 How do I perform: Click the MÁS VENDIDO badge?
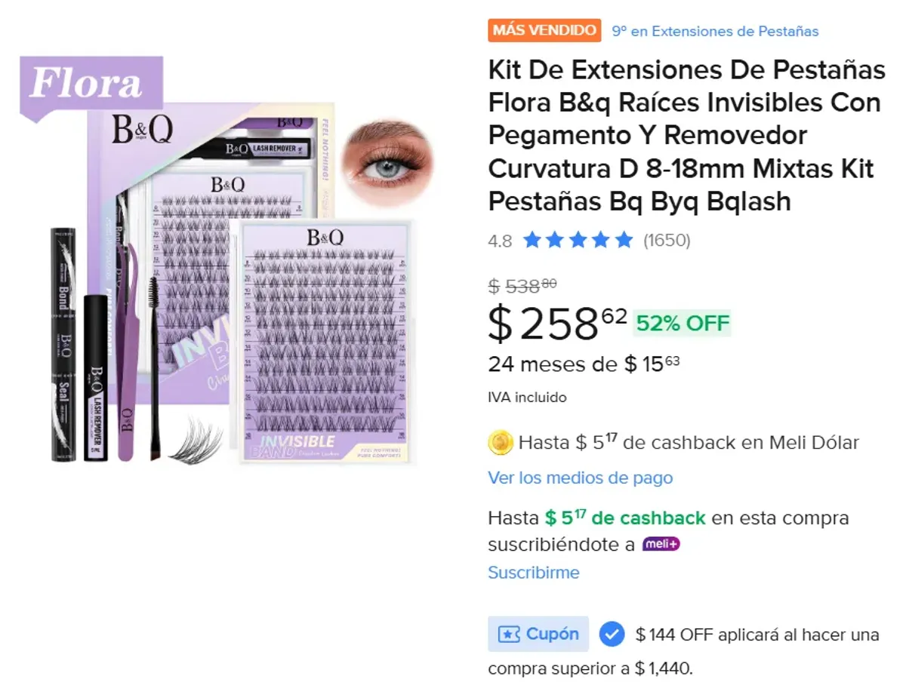click(x=544, y=31)
